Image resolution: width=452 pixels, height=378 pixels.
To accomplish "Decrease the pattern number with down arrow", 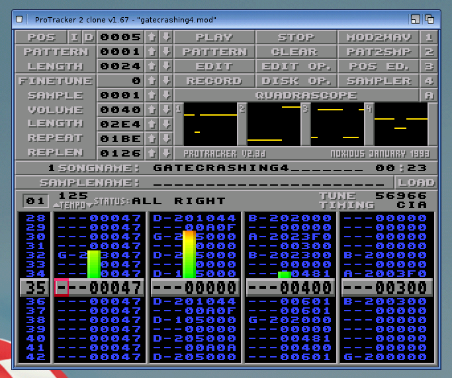I will pyautogui.click(x=166, y=52).
